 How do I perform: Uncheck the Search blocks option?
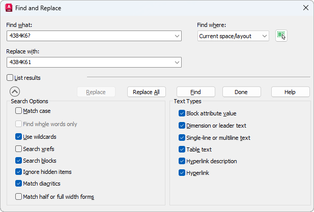click(19, 161)
